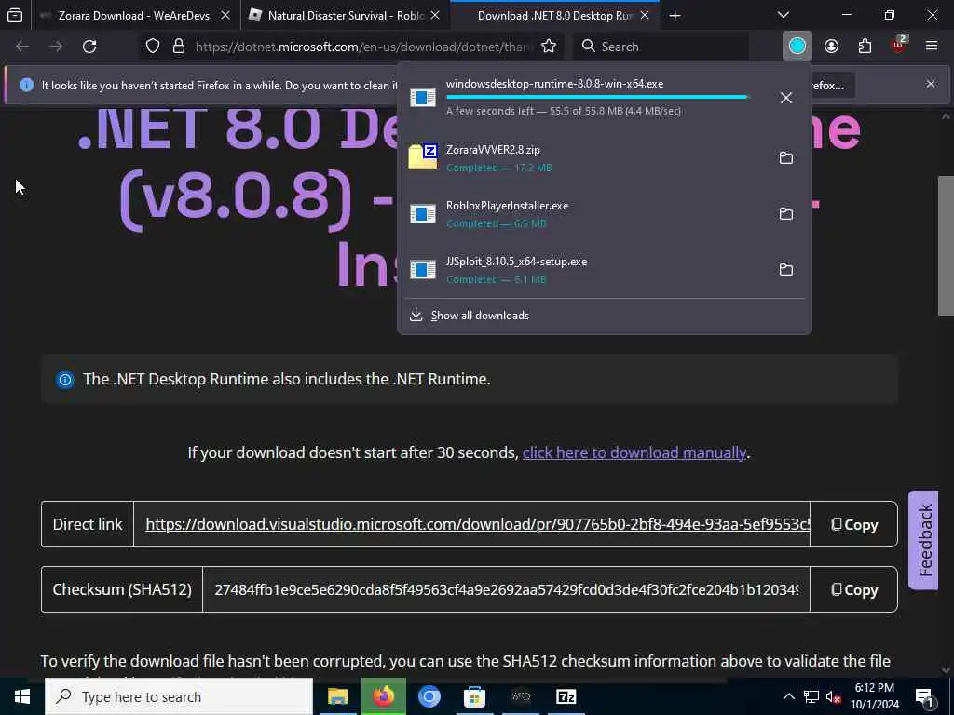Click the download manually link

coord(634,452)
